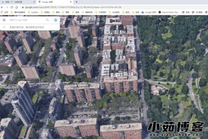Close the 百度一下 tab
This screenshot has width=208, height=139.
pyautogui.click(x=34, y=2)
